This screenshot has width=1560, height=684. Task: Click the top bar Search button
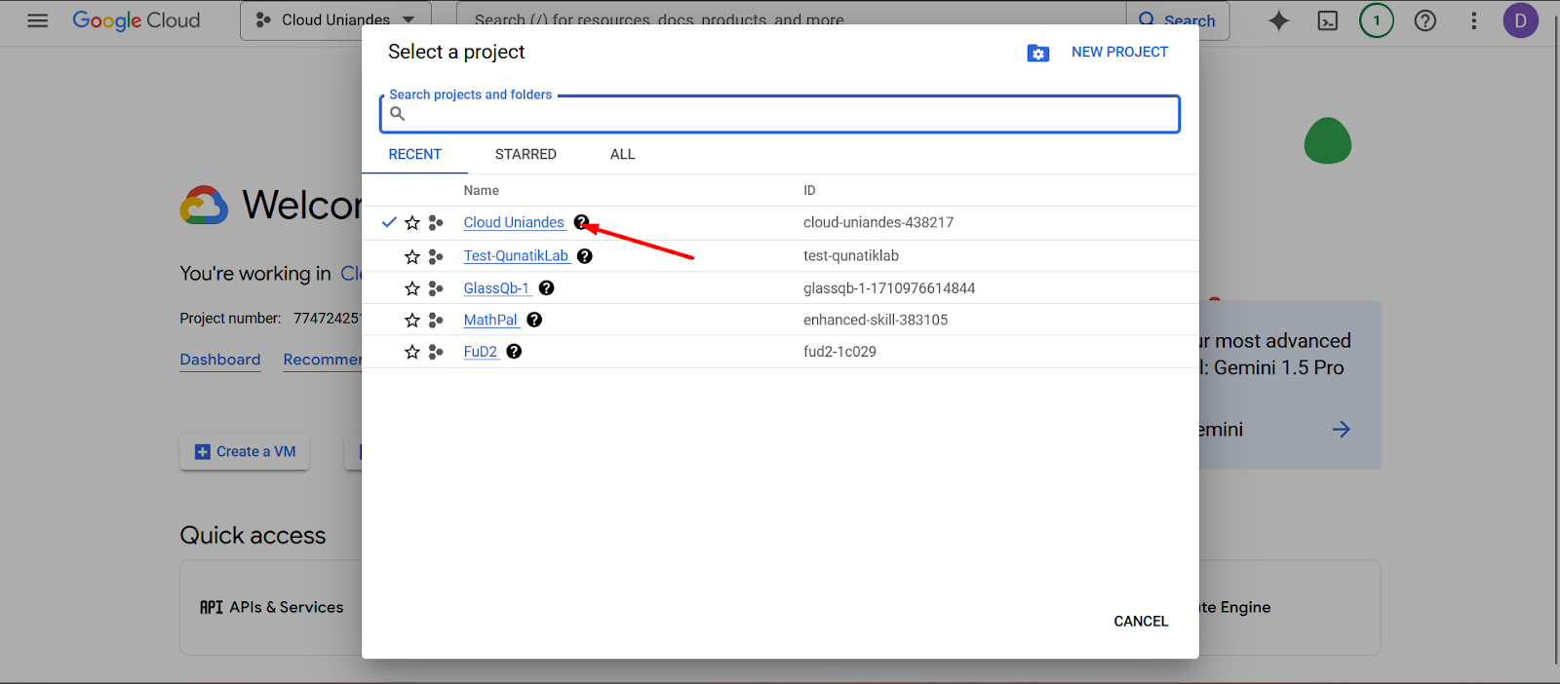click(x=1178, y=20)
